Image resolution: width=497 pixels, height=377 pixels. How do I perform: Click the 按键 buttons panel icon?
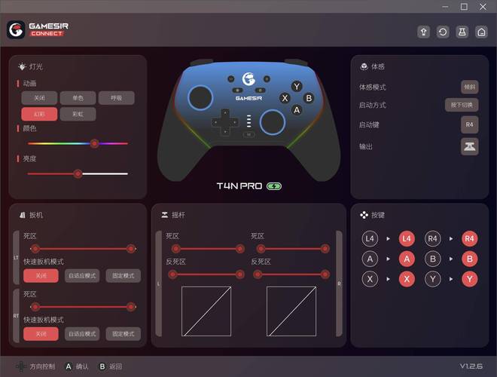click(x=364, y=215)
